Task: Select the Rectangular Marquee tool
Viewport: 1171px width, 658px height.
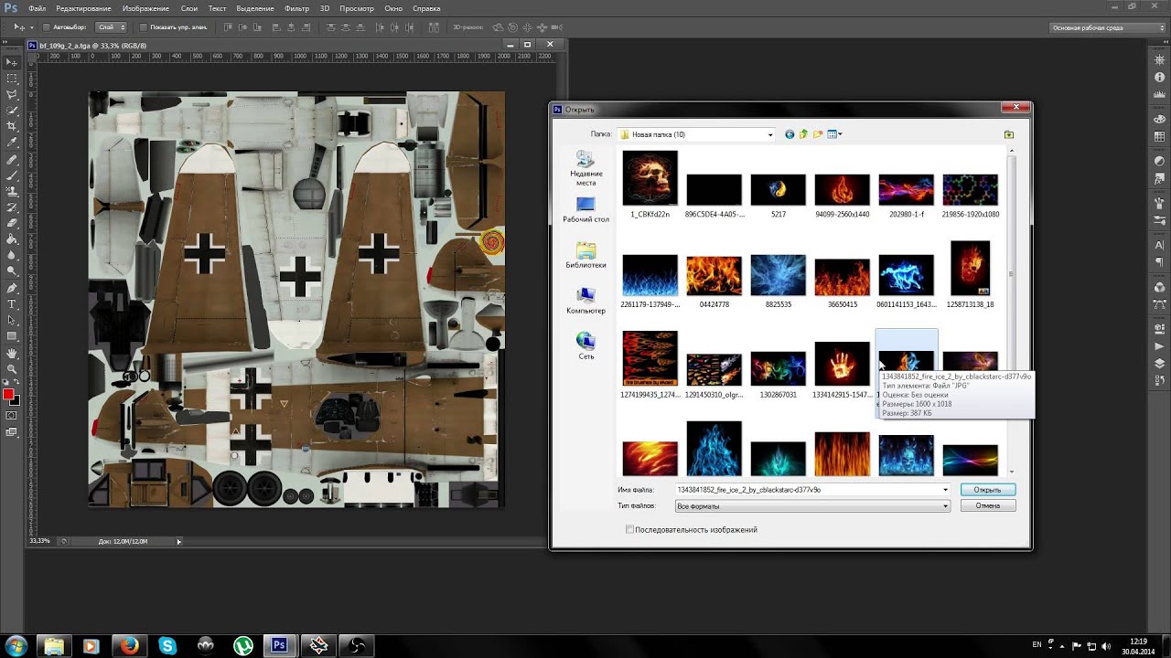Action: point(12,79)
